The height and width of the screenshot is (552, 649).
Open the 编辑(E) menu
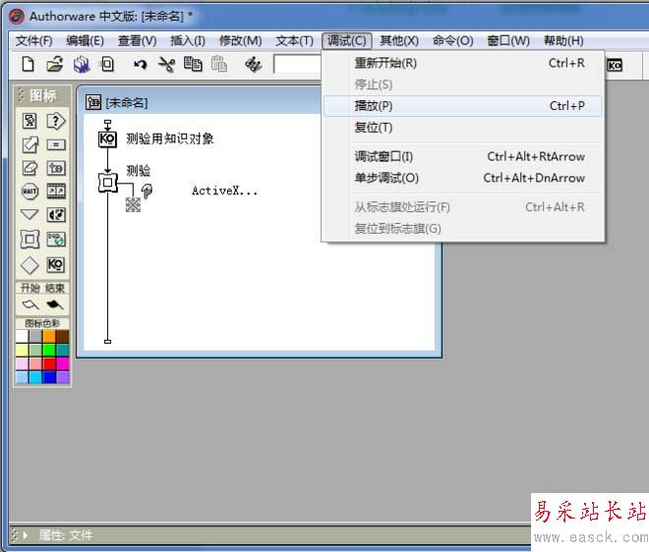[85, 41]
